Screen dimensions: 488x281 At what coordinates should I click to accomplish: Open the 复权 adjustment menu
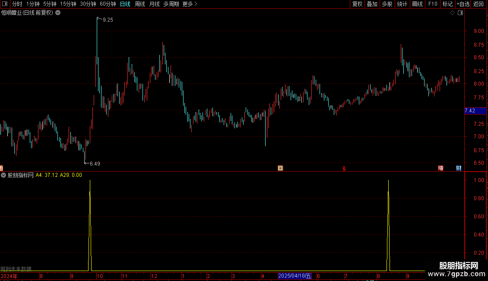[x=357, y=4]
